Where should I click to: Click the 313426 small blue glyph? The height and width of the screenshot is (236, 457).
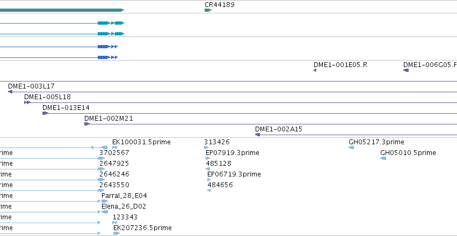click(x=206, y=147)
